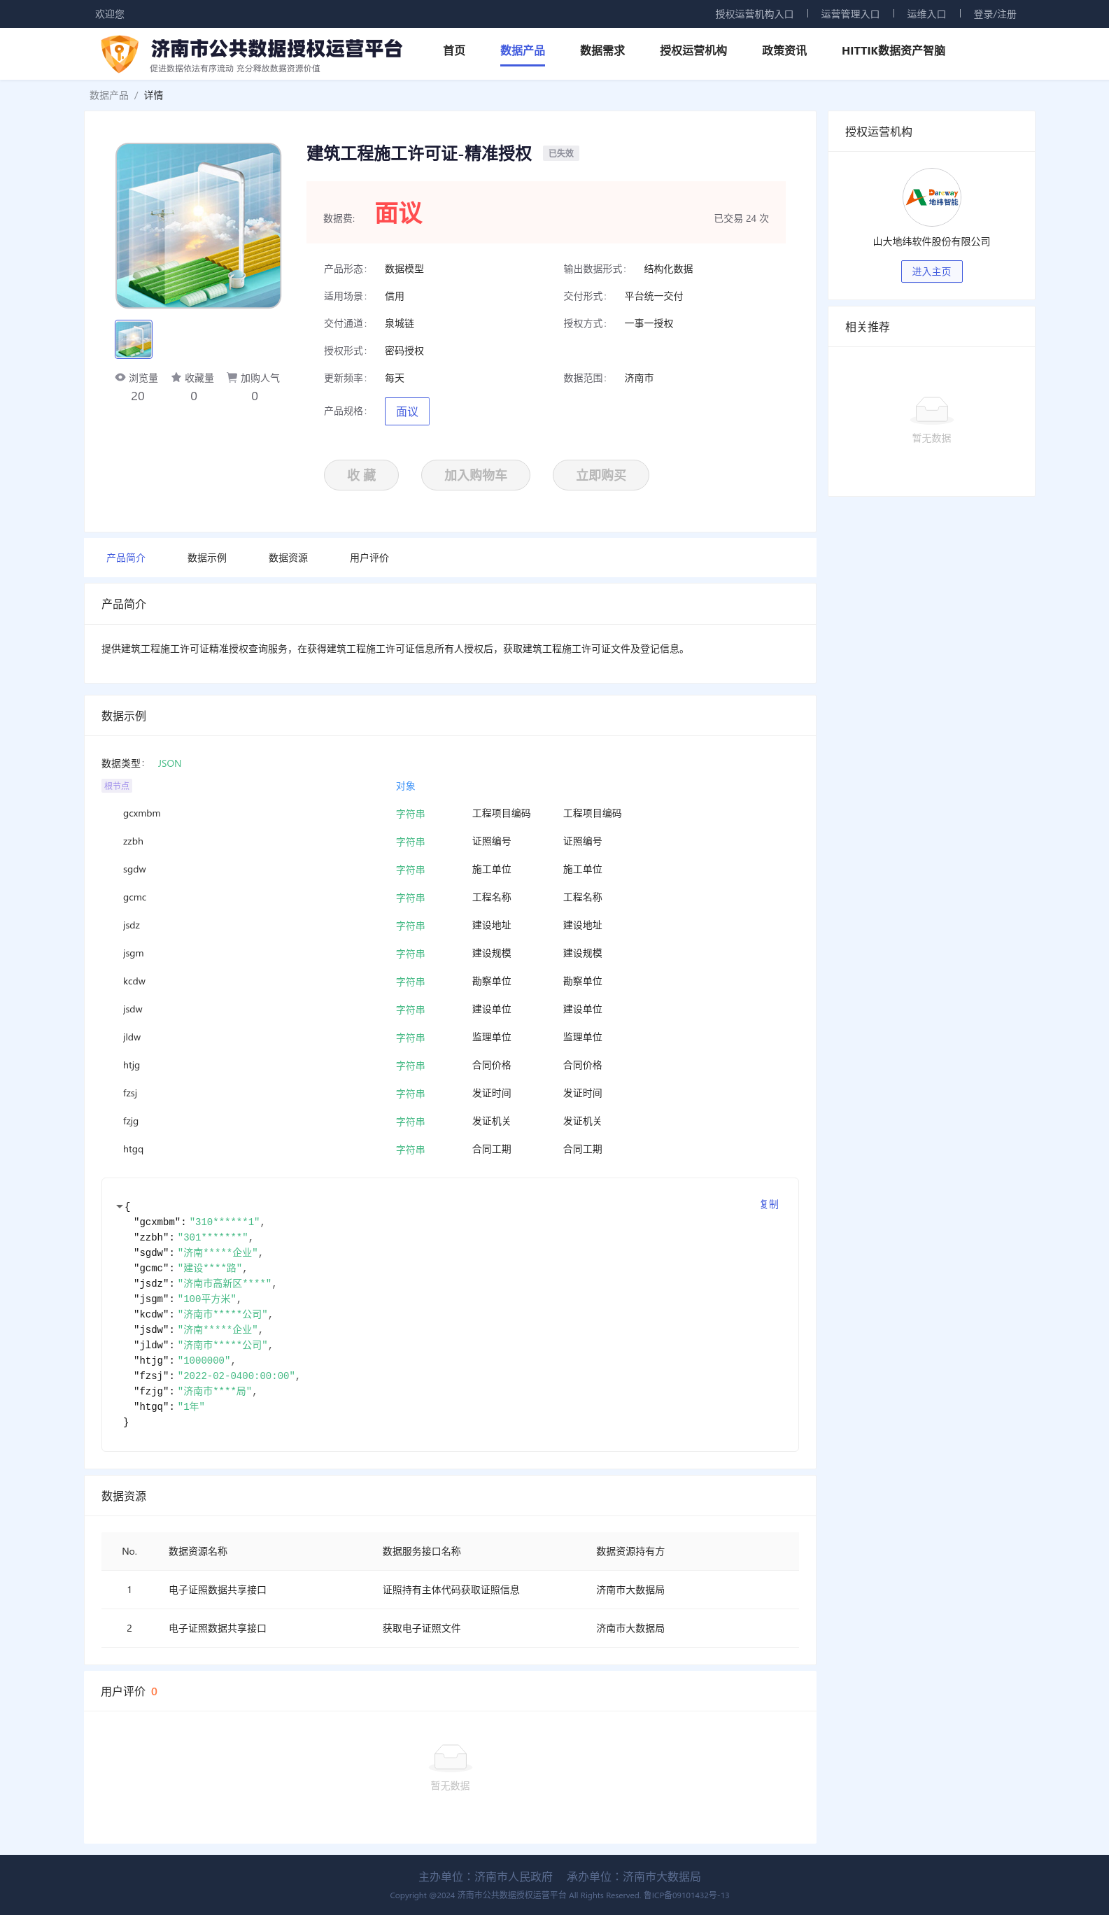Click the eye icon beside 浏览量

[x=120, y=378]
